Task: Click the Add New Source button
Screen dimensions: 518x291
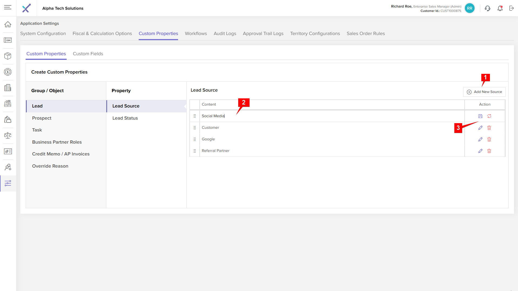Action: tap(484, 92)
